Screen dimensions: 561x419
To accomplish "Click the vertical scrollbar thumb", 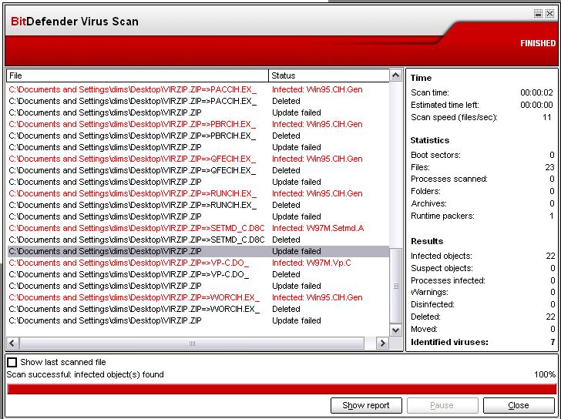I will coord(396,286).
